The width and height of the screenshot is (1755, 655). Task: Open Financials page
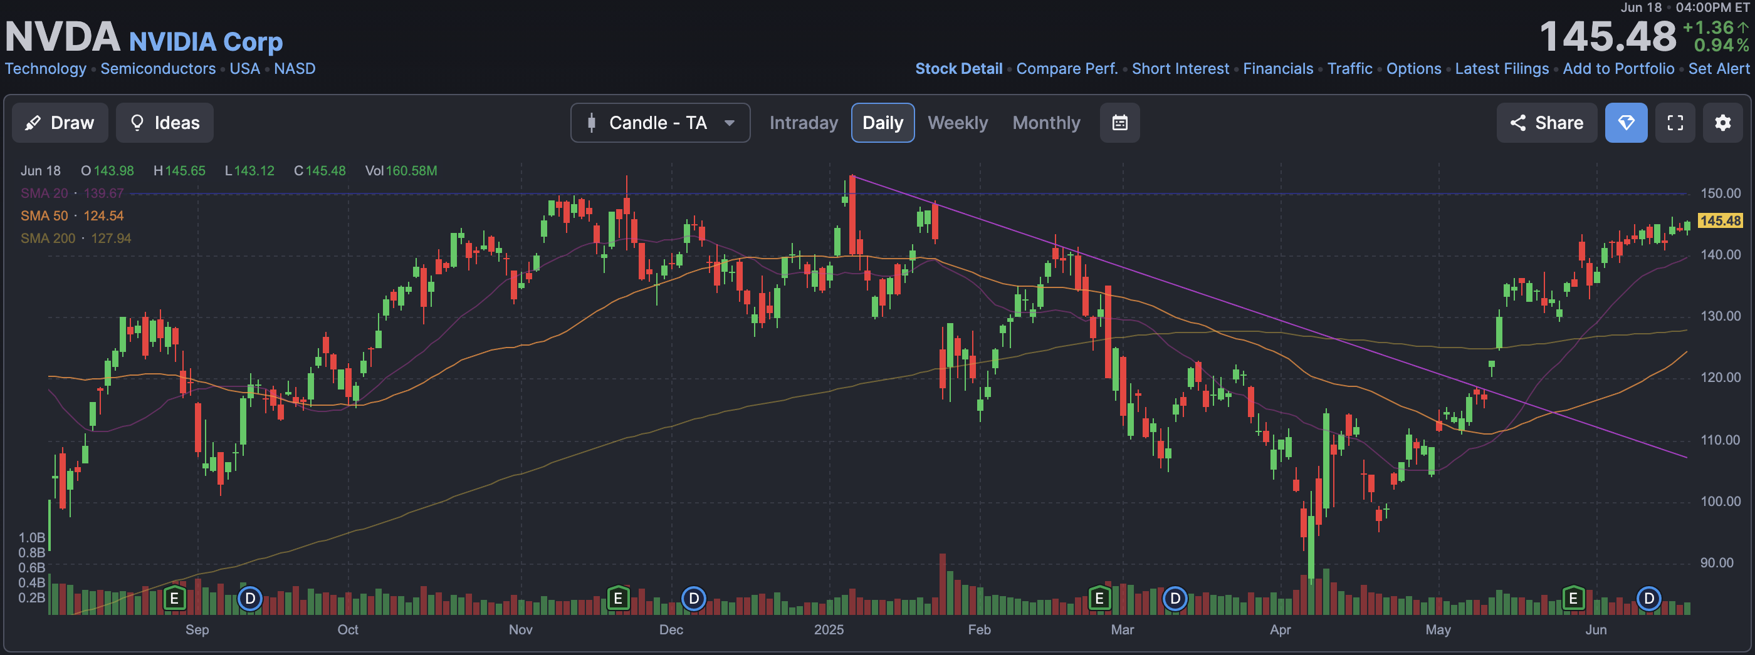[1278, 69]
